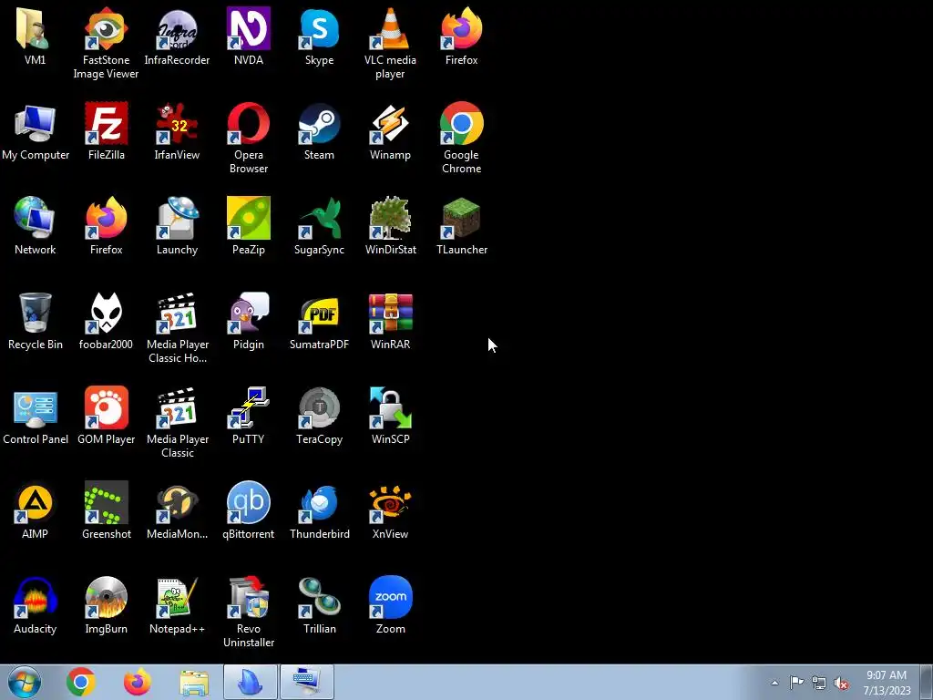Open the Action Center flag icon
933x700 pixels.
[x=796, y=683]
